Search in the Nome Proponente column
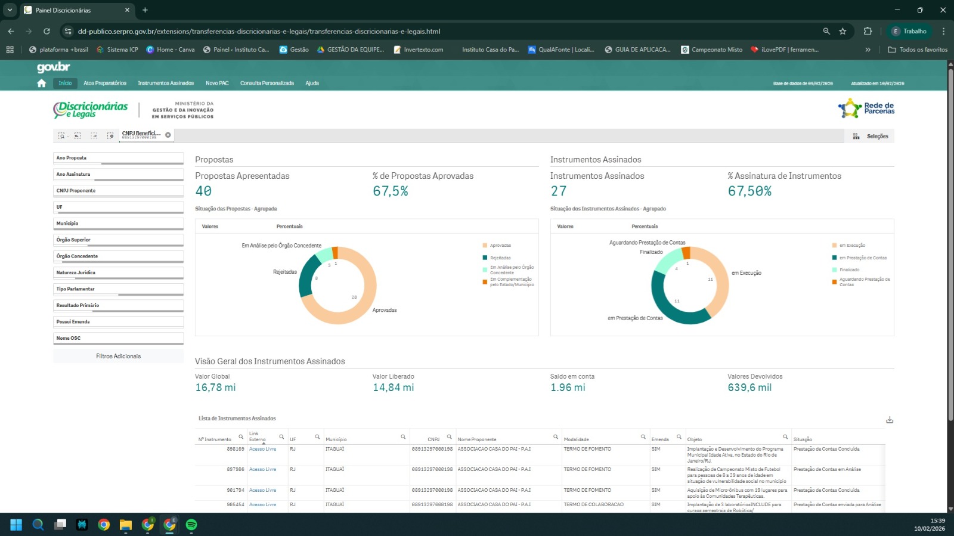 point(556,437)
